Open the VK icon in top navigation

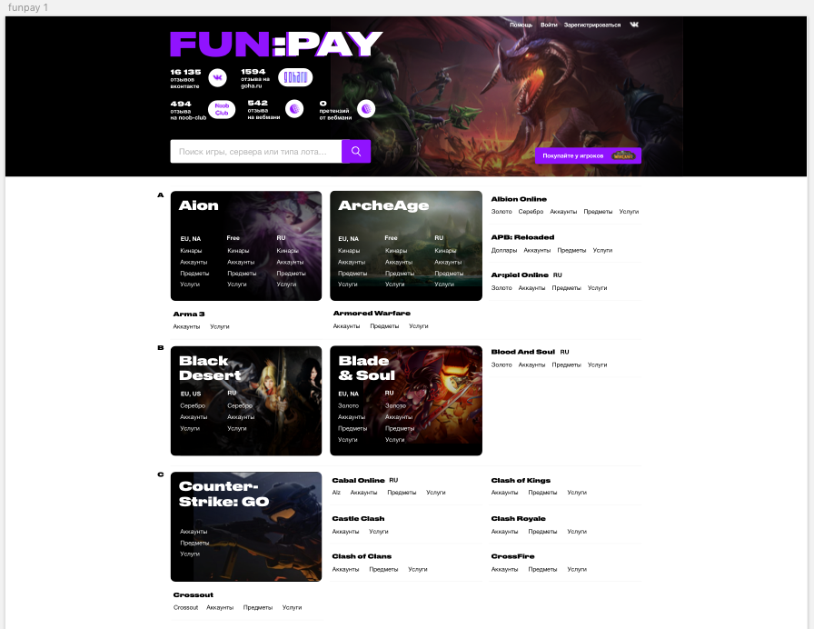pyautogui.click(x=634, y=25)
